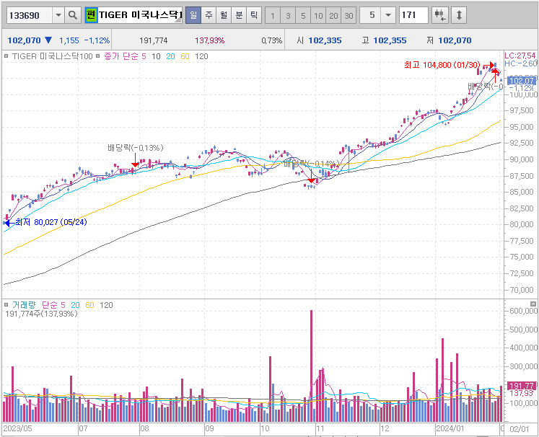Select the 일 daily chart period
The height and width of the screenshot is (437, 539).
click(x=193, y=15)
